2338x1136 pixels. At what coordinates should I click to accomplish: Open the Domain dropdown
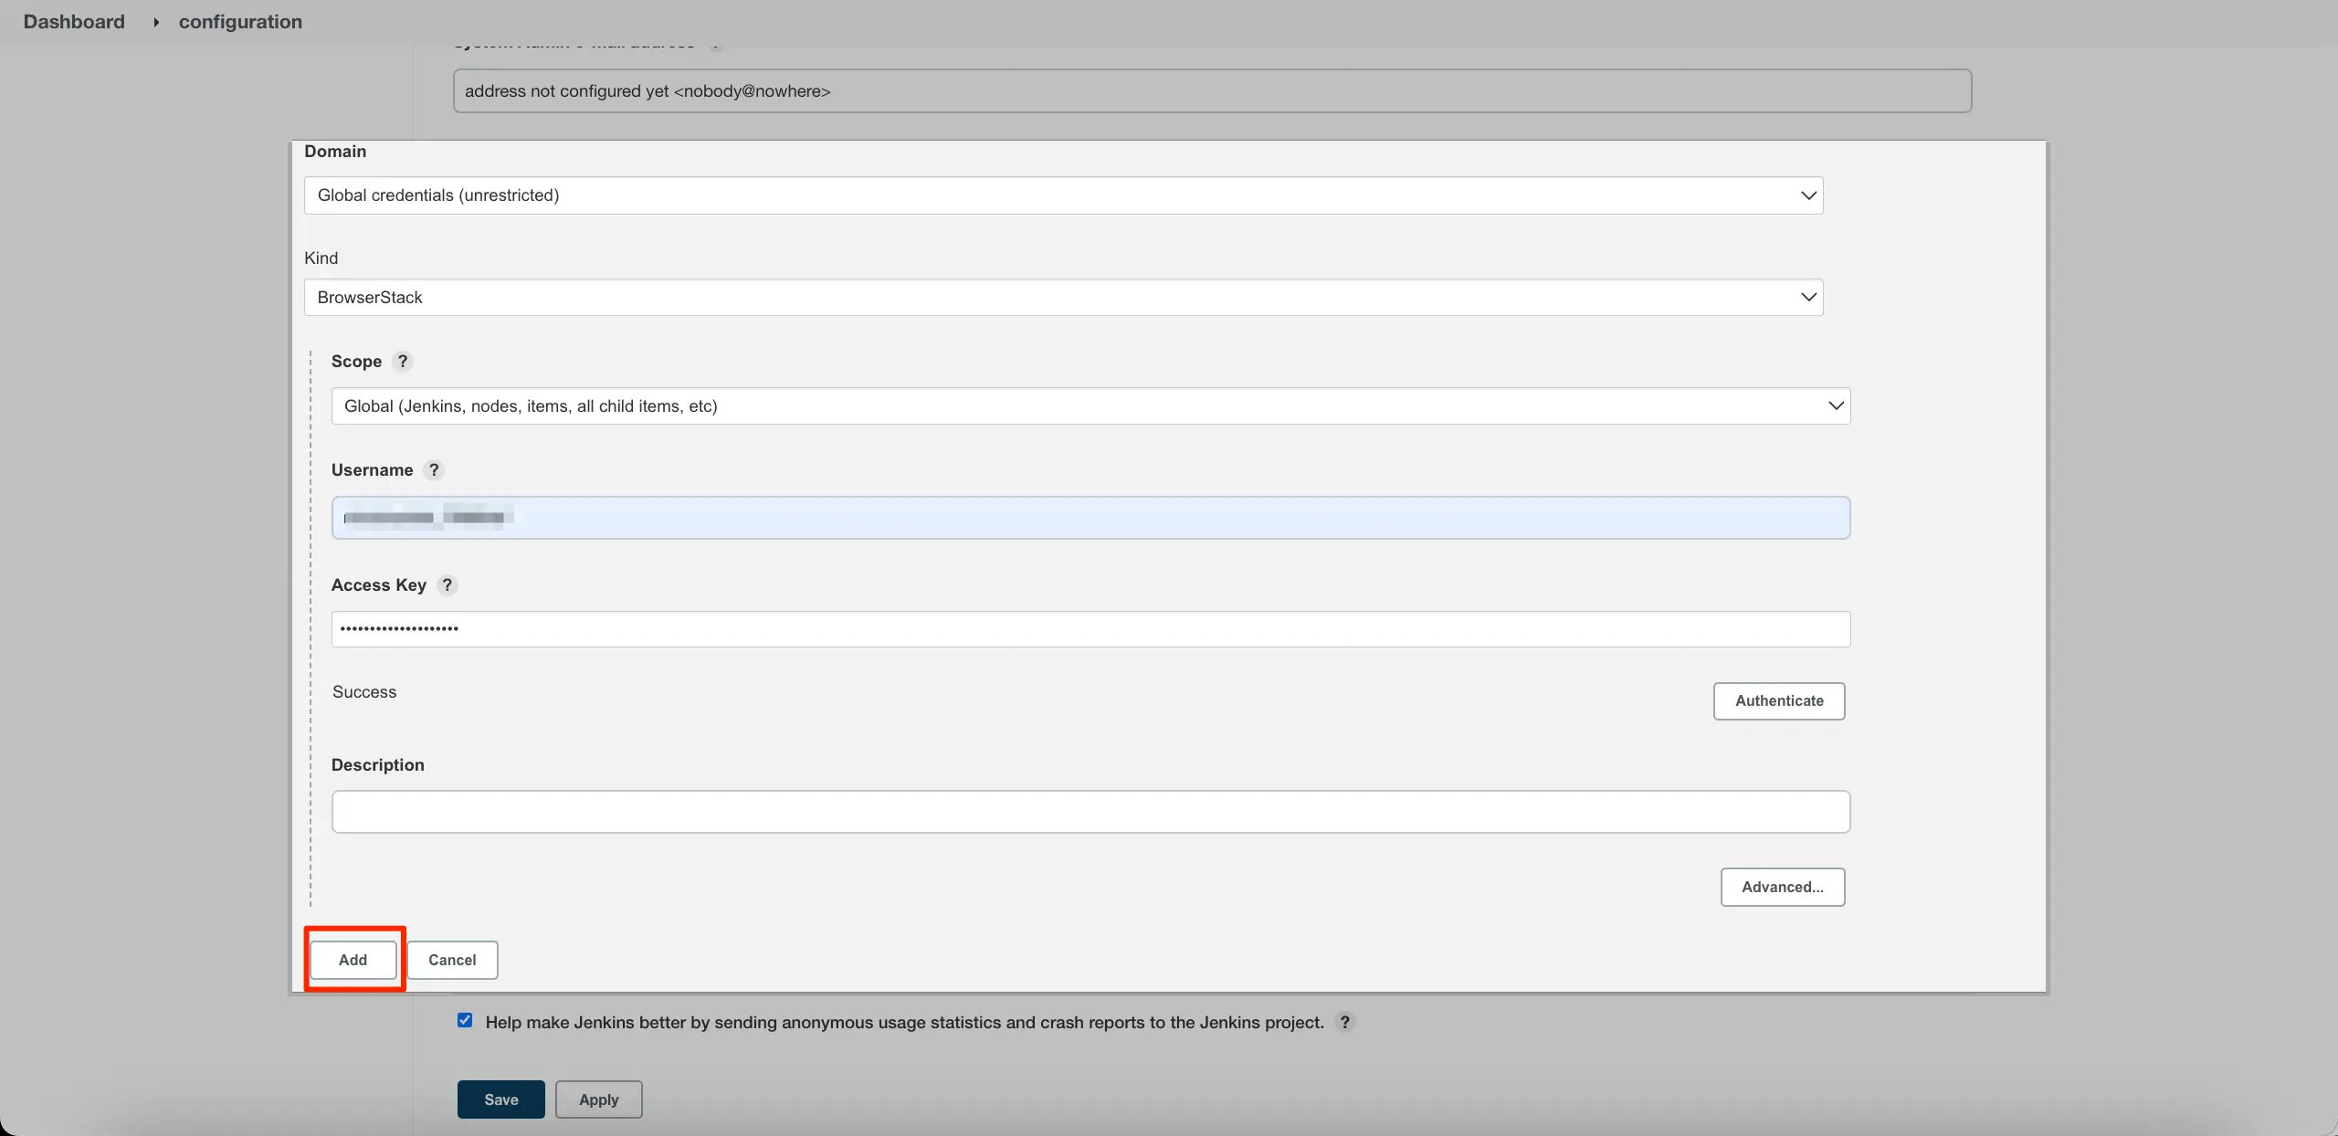1063,195
